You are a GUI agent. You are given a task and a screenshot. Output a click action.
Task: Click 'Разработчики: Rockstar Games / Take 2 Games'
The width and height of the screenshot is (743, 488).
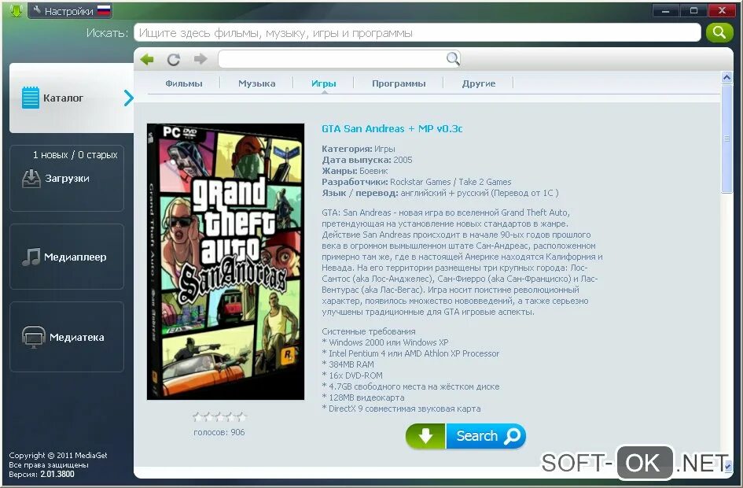point(417,182)
